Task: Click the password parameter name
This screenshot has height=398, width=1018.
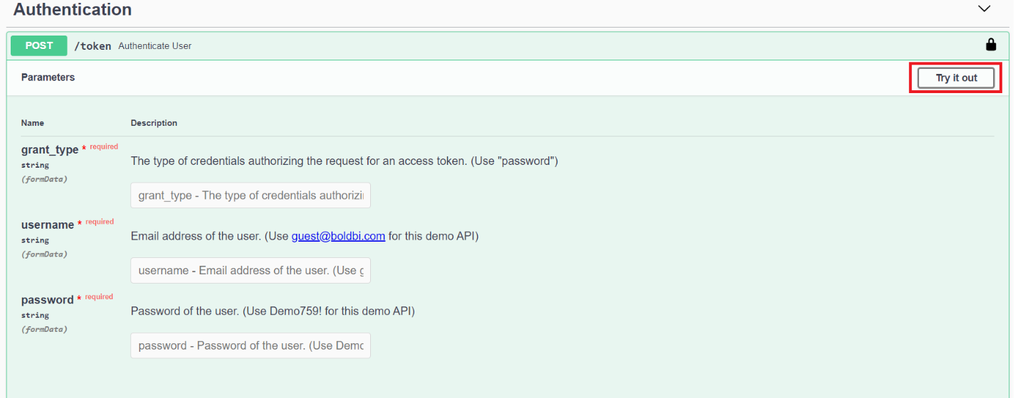Action: [x=47, y=300]
